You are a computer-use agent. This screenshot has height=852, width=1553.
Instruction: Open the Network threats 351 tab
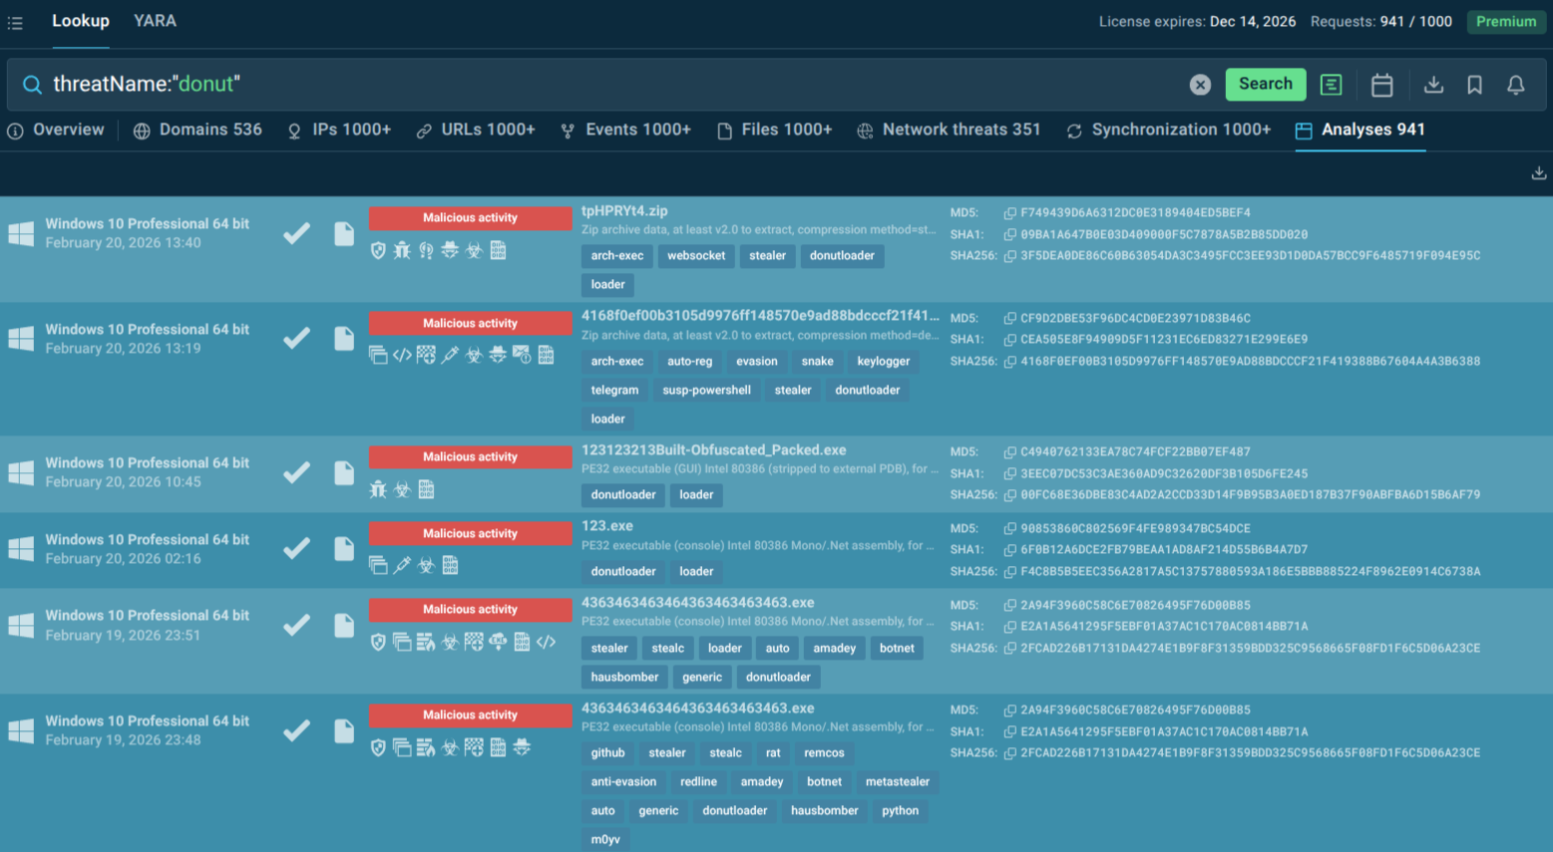[949, 130]
